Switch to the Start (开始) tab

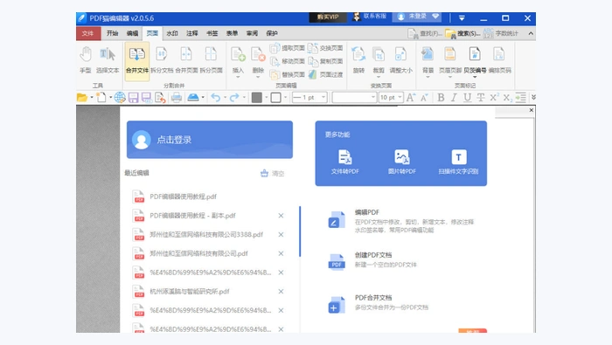[113, 33]
